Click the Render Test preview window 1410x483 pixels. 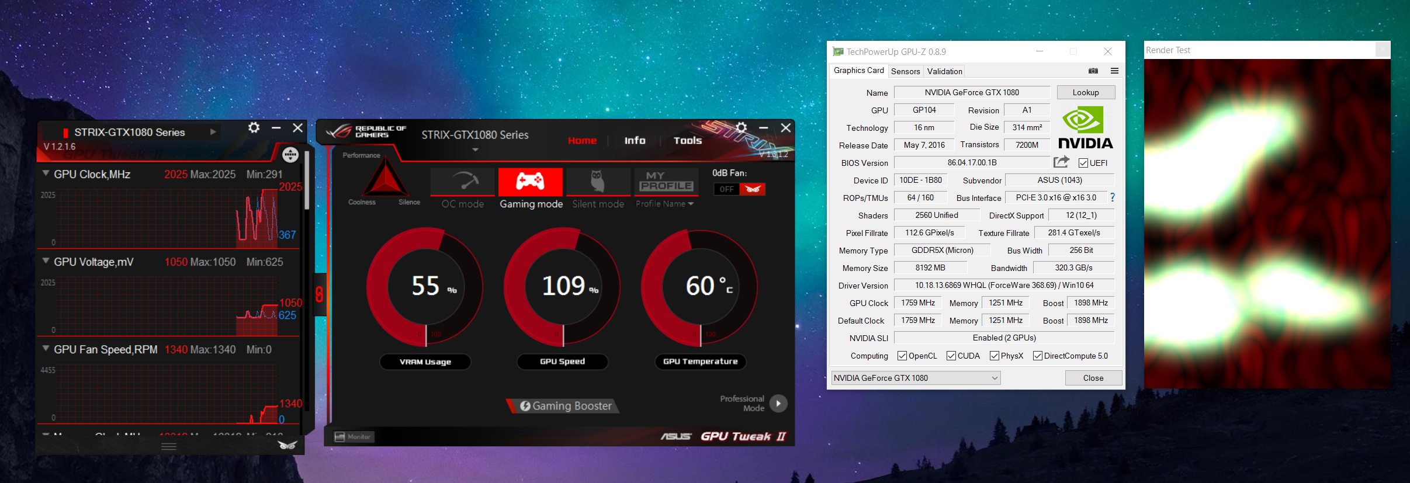click(1267, 224)
